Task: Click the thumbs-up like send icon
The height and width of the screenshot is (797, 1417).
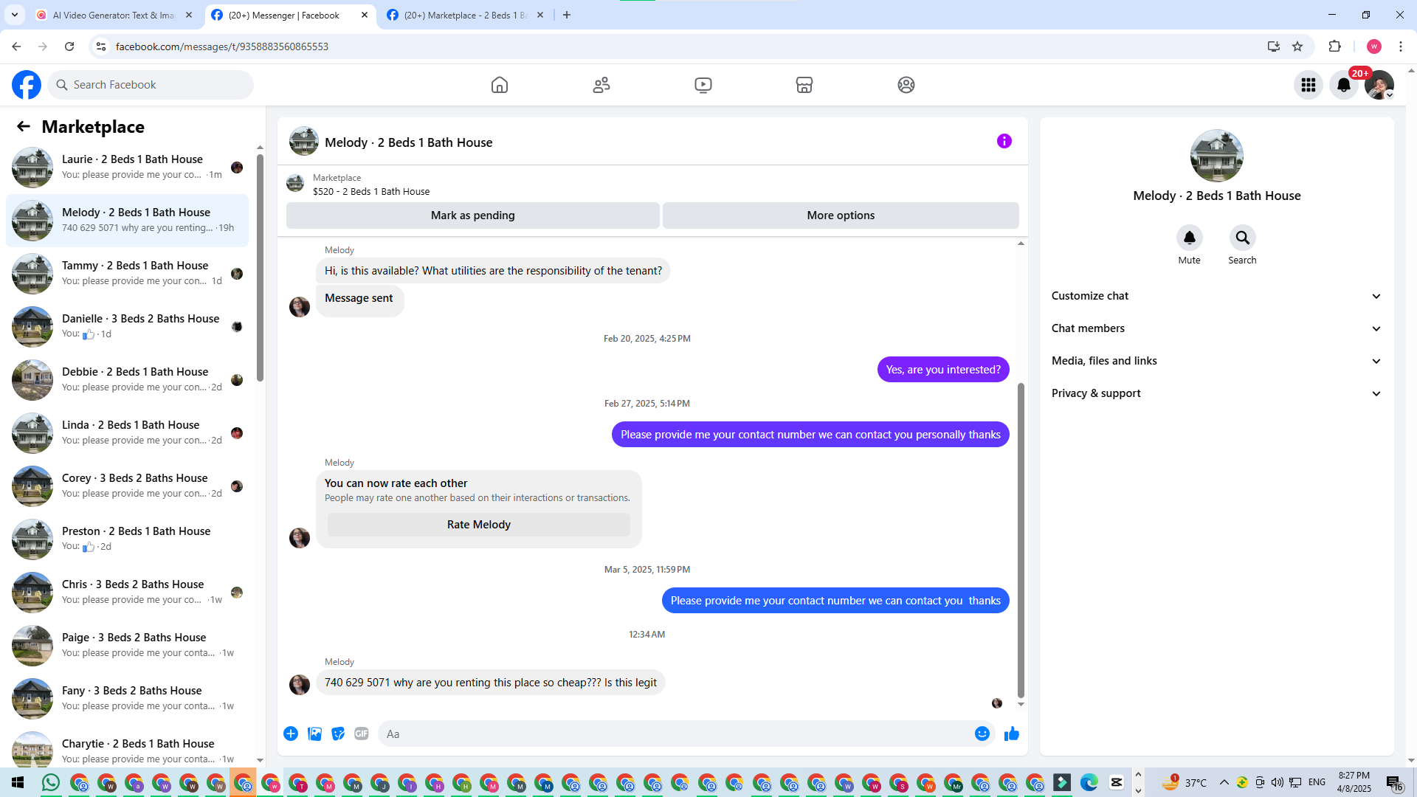Action: [1011, 734]
